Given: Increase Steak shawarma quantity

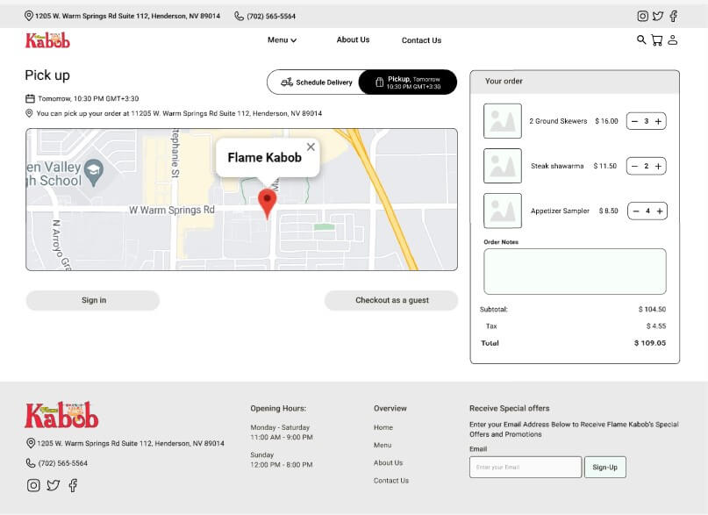Looking at the screenshot, I should [658, 166].
